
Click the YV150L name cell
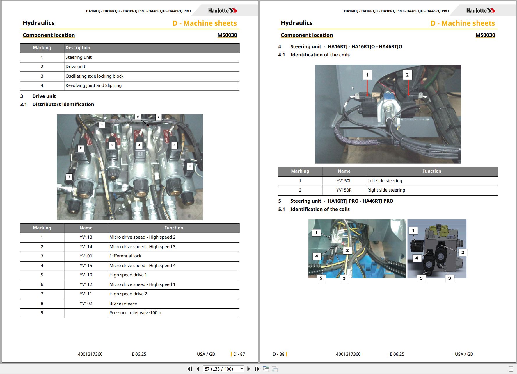pos(344,181)
